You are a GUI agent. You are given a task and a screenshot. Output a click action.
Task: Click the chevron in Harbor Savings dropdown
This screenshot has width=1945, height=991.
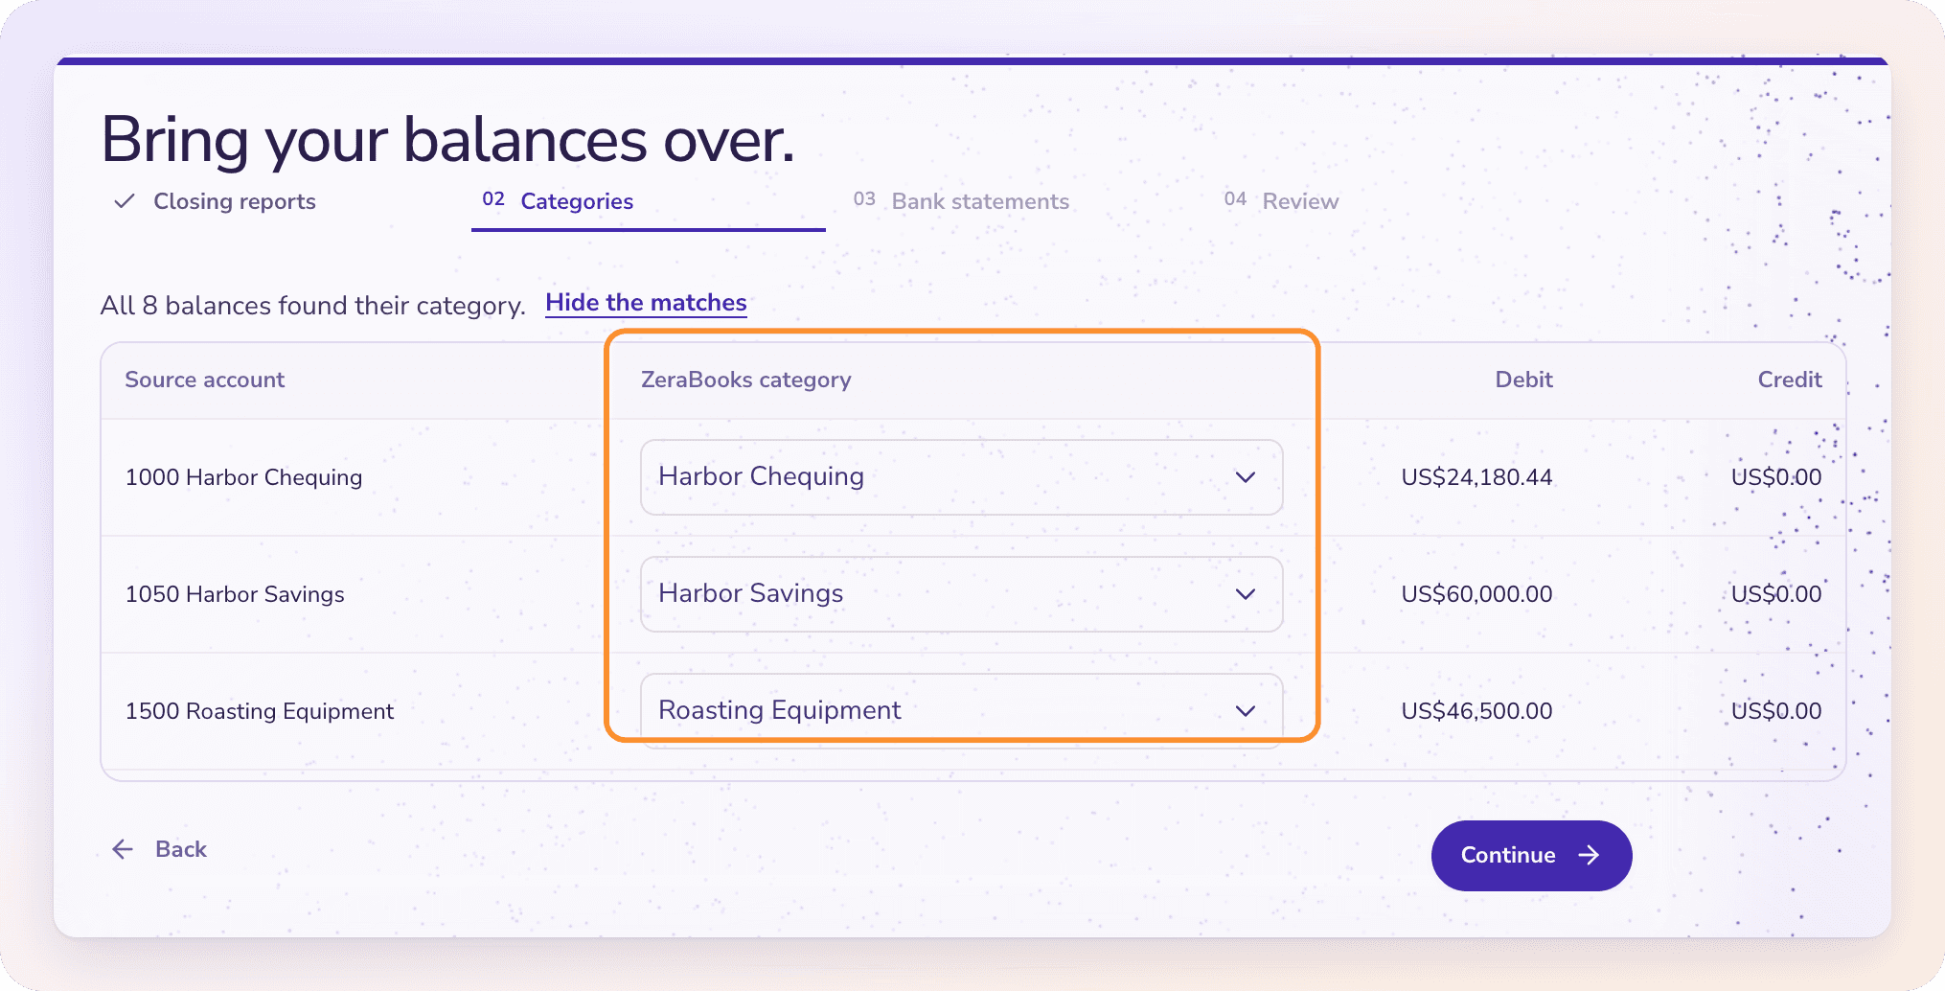coord(1245,594)
